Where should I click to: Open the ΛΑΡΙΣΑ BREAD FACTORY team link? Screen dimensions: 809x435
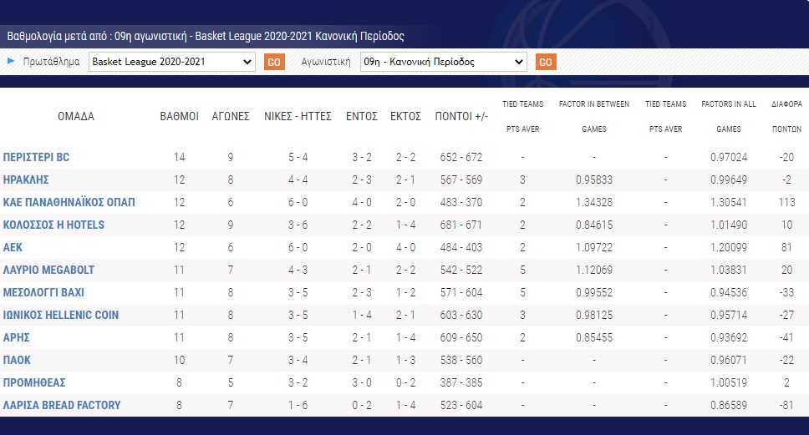pyautogui.click(x=62, y=405)
